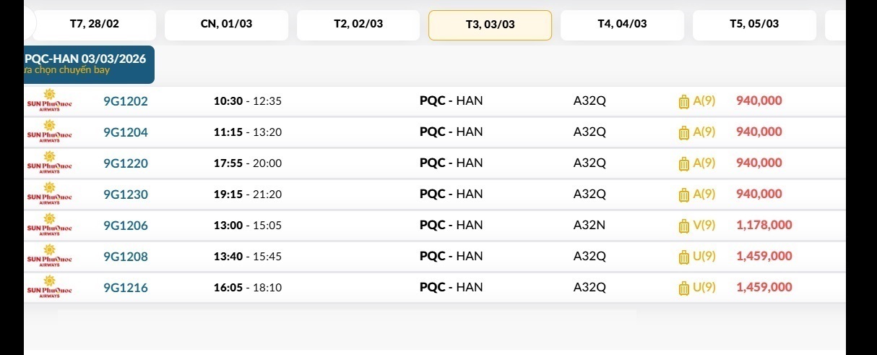Screen dimensions: 877x355
Task: Click luggage icon for flight 9G1220
Action: pyautogui.click(x=683, y=164)
